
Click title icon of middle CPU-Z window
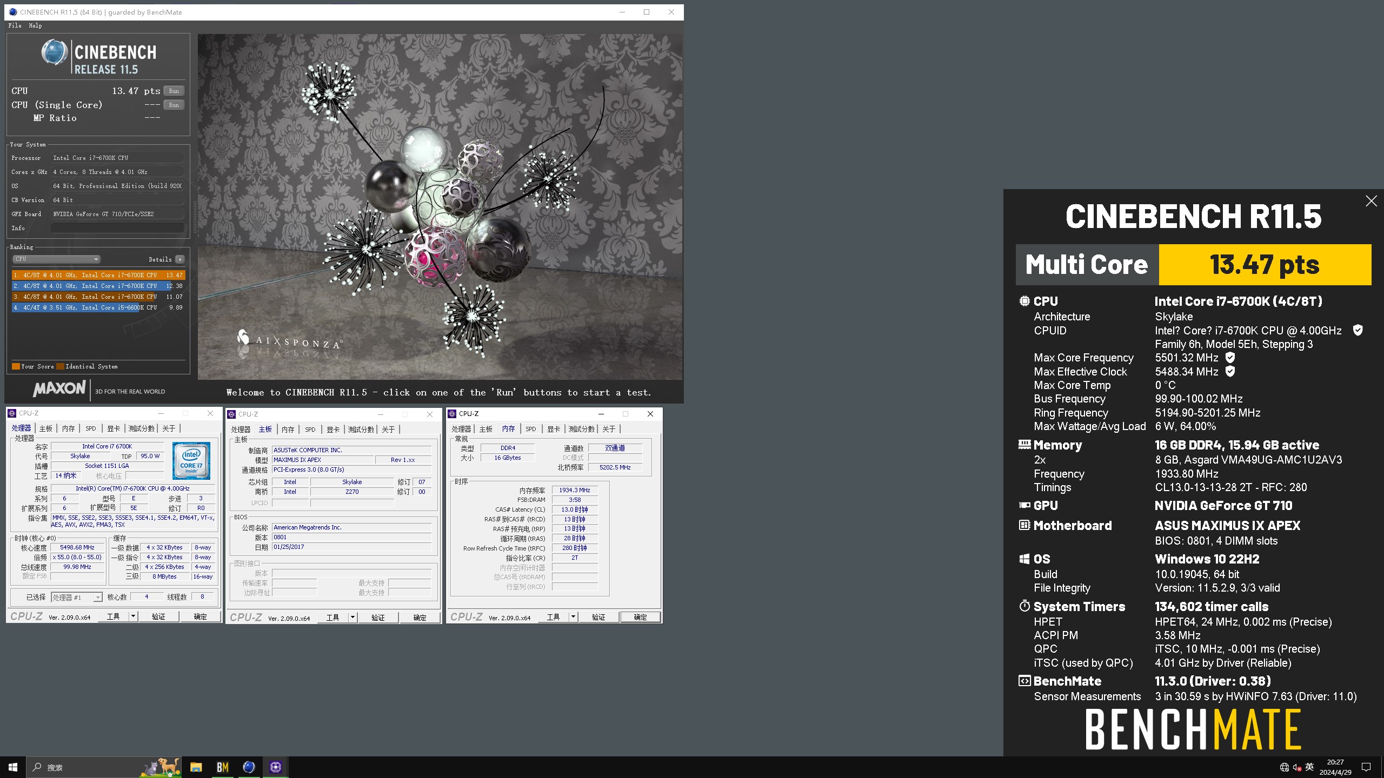click(231, 414)
